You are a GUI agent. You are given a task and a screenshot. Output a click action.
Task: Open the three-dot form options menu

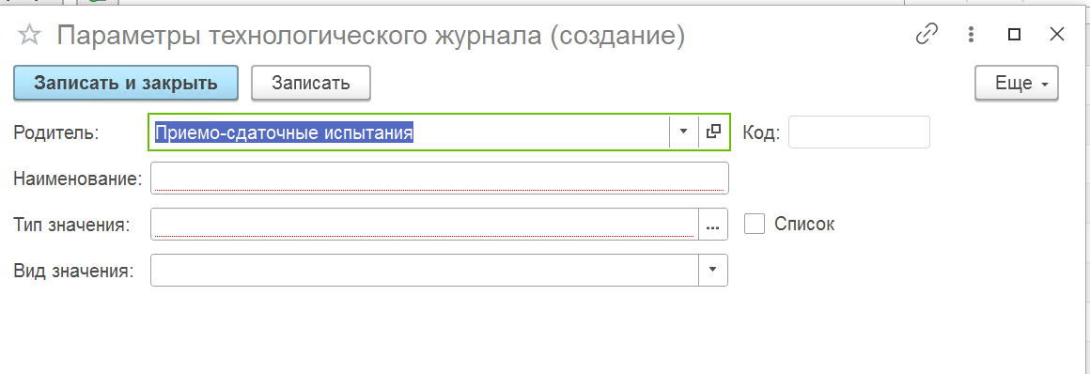[x=971, y=35]
